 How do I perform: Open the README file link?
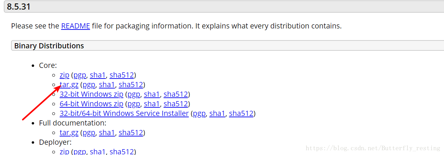75,26
